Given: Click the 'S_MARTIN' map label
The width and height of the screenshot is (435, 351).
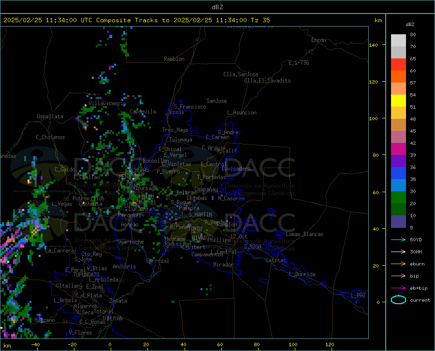Looking at the screenshot, I should pyautogui.click(x=200, y=215).
